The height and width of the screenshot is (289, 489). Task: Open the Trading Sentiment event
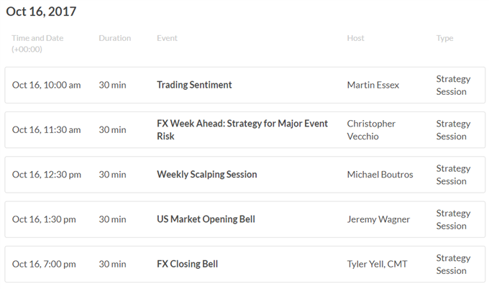click(x=194, y=85)
